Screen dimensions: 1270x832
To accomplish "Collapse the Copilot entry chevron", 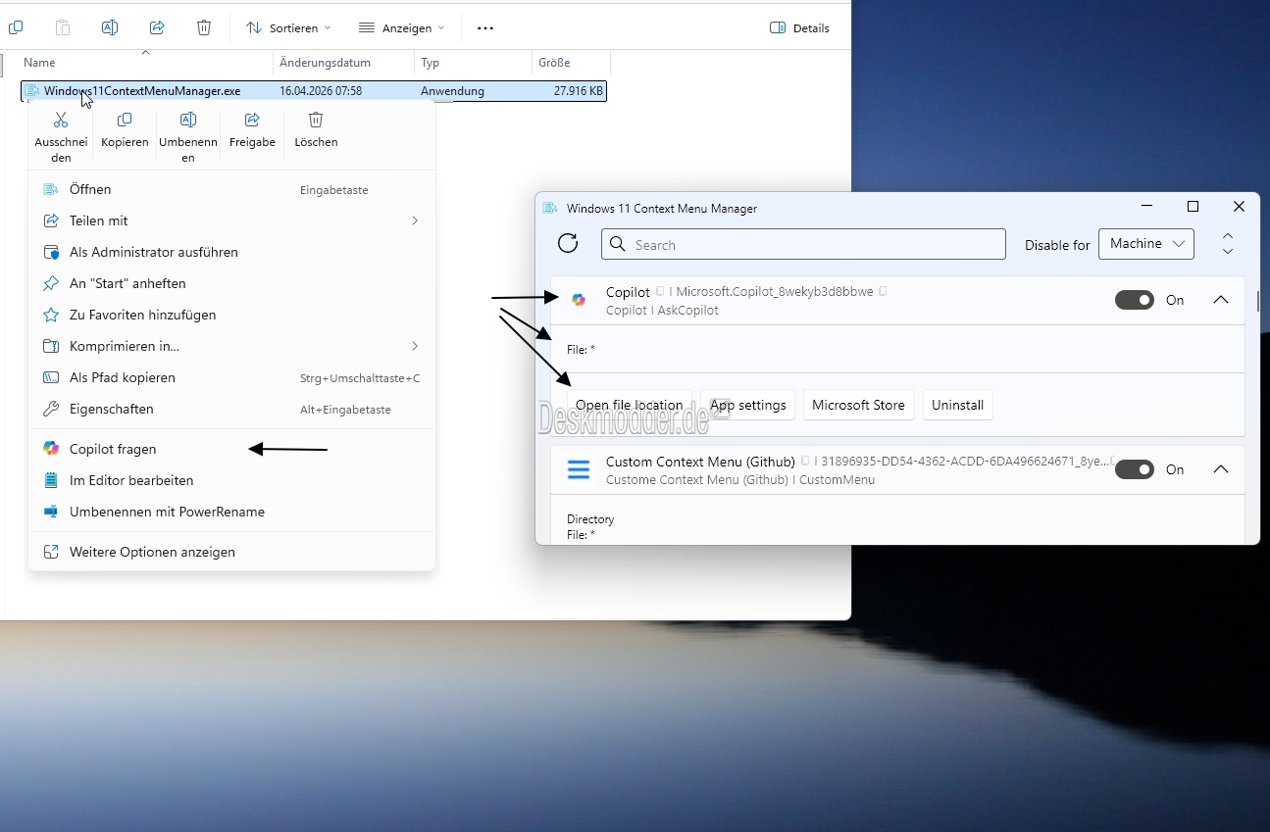I will pyautogui.click(x=1221, y=300).
